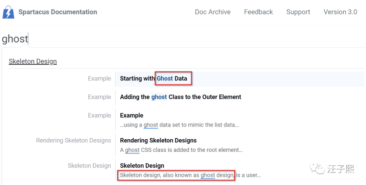Open the Spartacus Documentation home title

58,12
